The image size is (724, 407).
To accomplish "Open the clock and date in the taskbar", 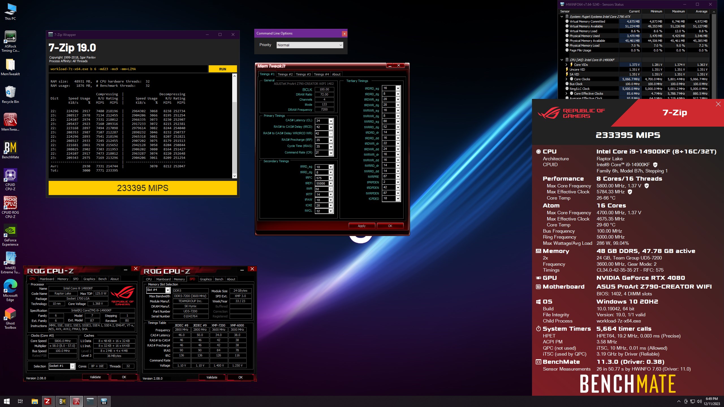I will [712, 401].
